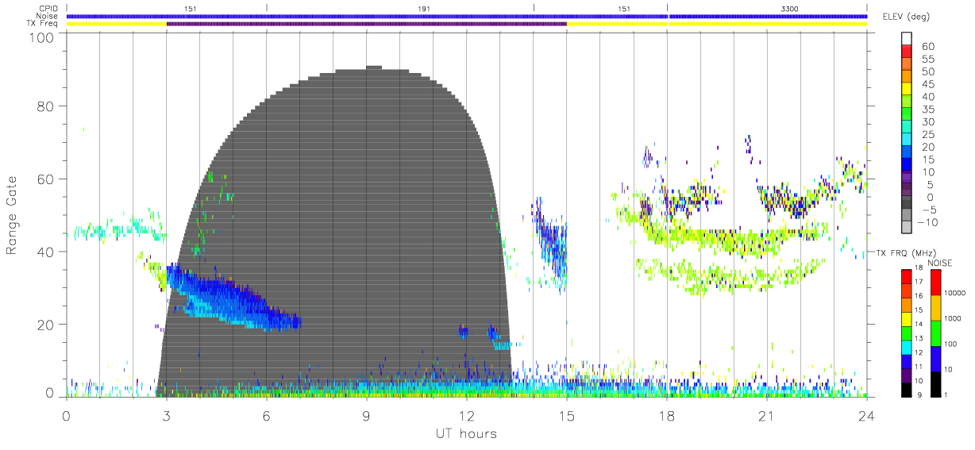Viewport: 975px width, 450px height.
Task: Click the 12 tick on UT hours axis
Action: click(467, 416)
